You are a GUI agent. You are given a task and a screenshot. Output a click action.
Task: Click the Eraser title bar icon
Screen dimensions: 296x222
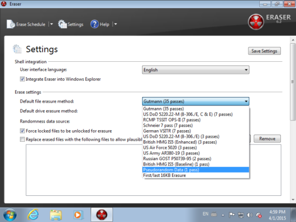(x=4, y=4)
